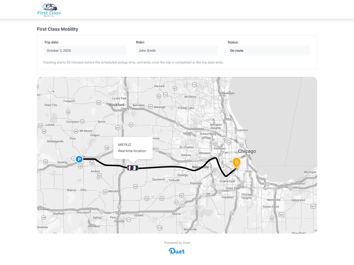Click the Ottawa label on map
Image resolution: width=354 pixels, height=265 pixels.
tap(139, 215)
